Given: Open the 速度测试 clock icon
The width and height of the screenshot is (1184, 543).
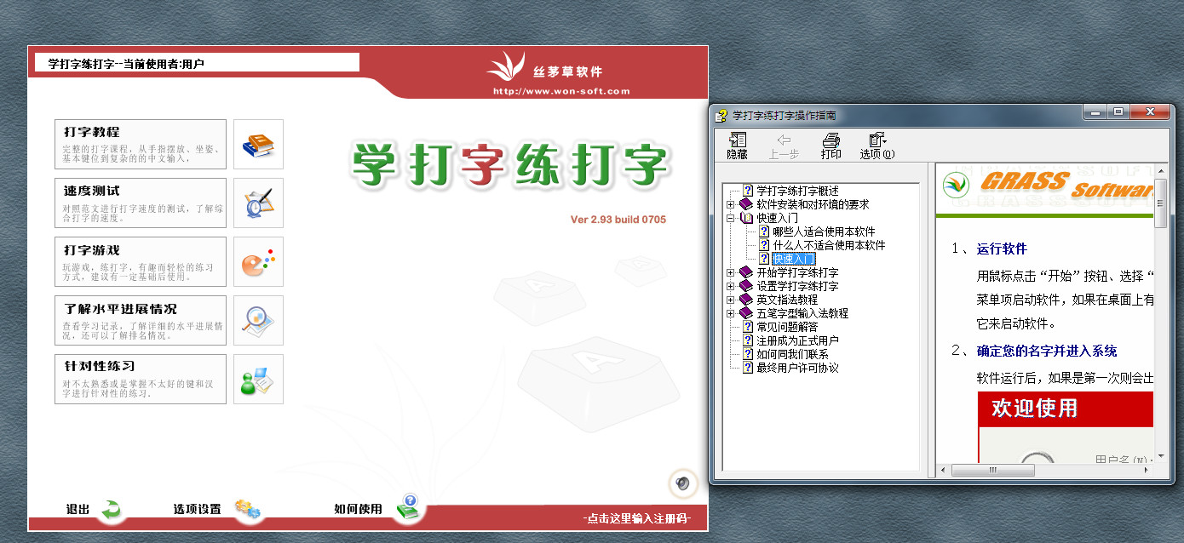Looking at the screenshot, I should coord(258,203).
